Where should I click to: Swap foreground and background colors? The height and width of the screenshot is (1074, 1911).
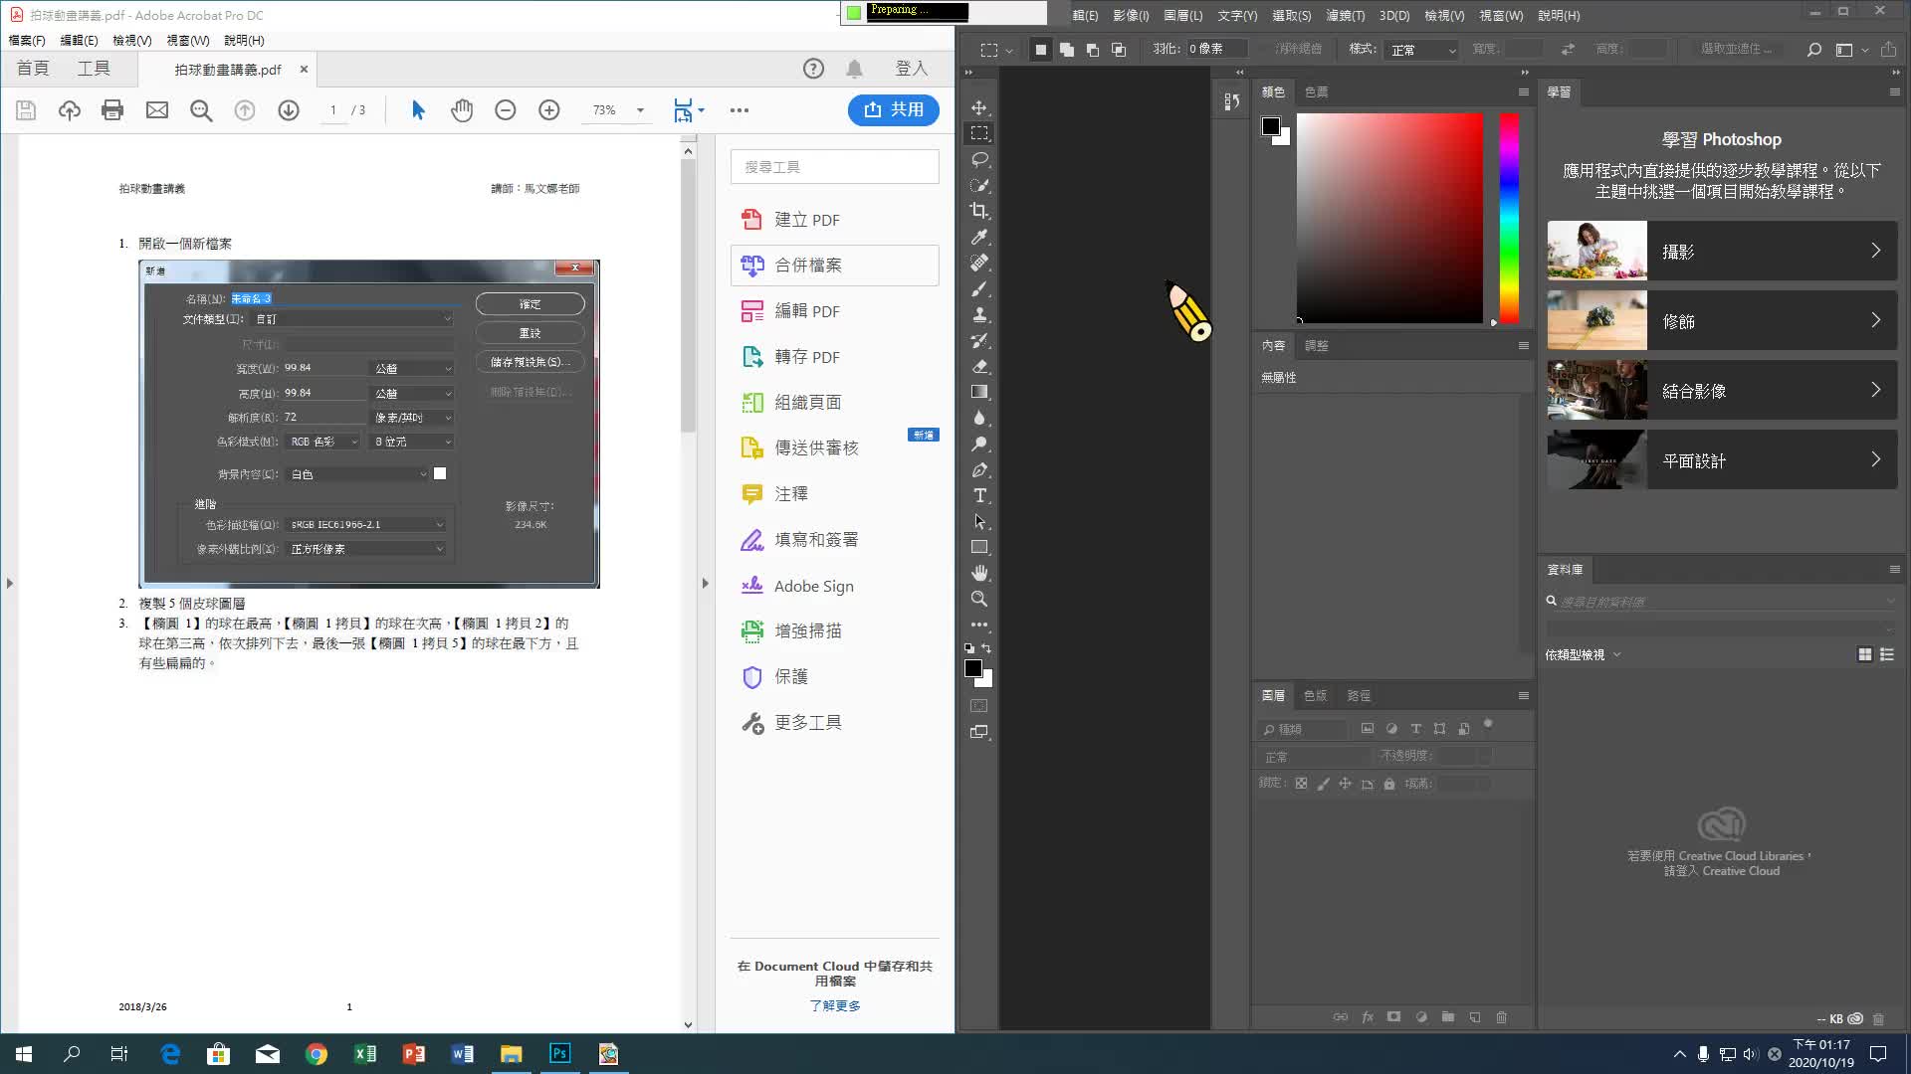986,647
